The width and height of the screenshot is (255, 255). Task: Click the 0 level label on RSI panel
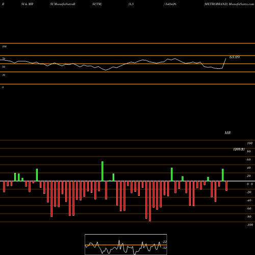pos(3,87)
